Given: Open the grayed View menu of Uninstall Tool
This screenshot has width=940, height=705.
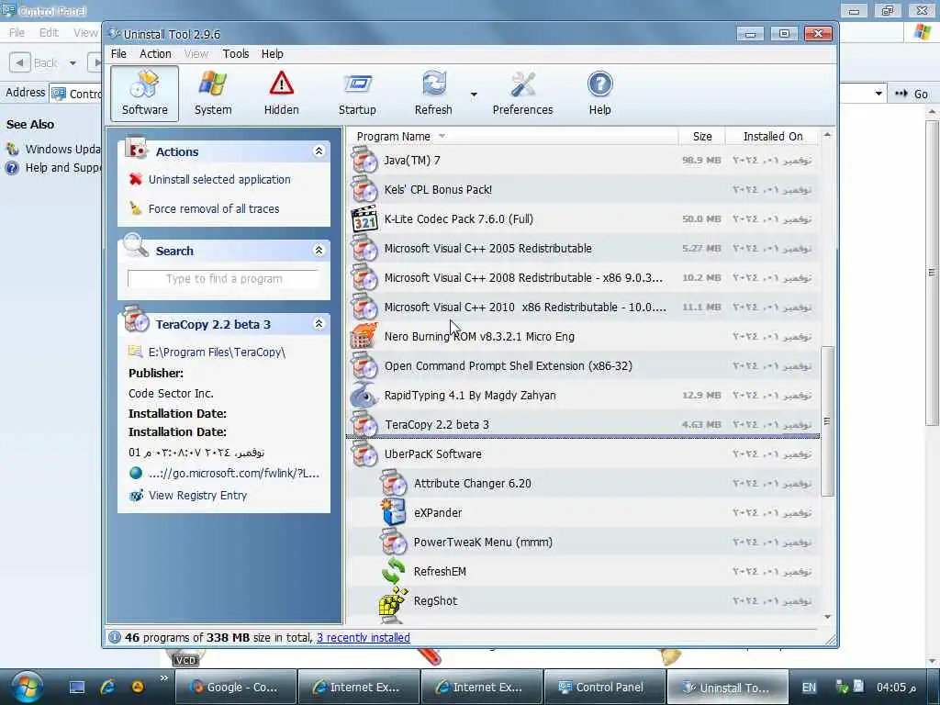Looking at the screenshot, I should click(x=196, y=54).
